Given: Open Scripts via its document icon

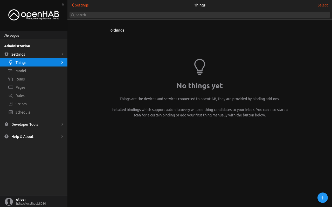Looking at the screenshot, I should pyautogui.click(x=11, y=104).
